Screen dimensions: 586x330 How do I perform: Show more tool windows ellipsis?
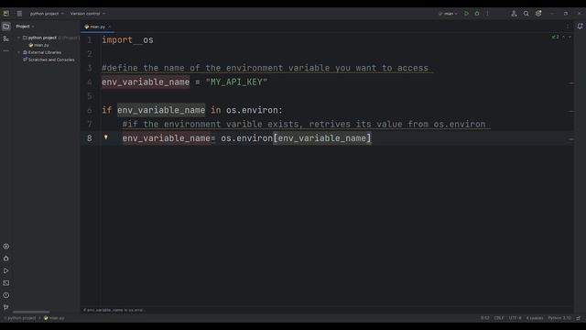pyautogui.click(x=6, y=50)
